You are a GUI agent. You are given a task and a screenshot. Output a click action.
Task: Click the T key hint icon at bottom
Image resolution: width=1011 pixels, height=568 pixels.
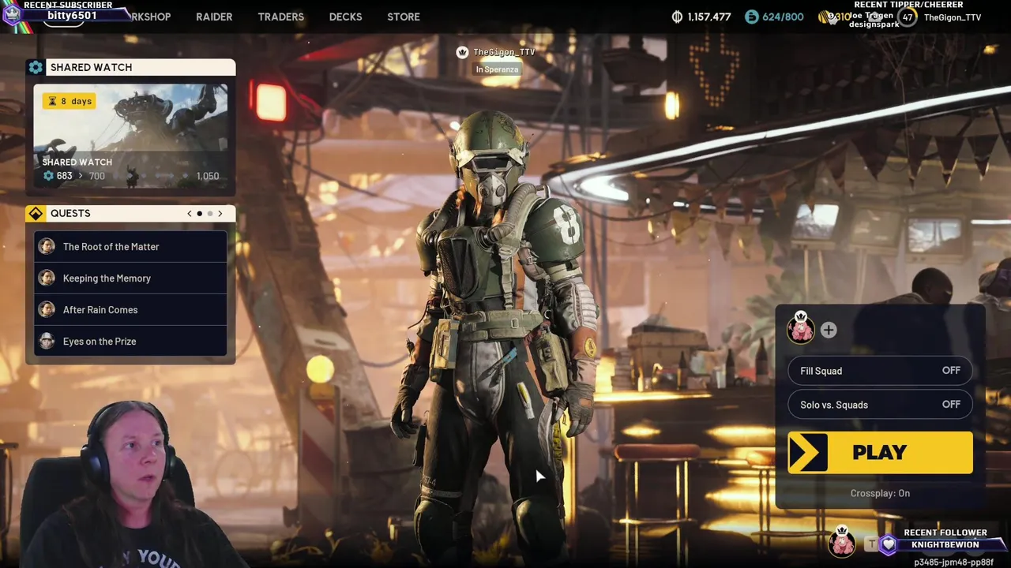pos(871,544)
